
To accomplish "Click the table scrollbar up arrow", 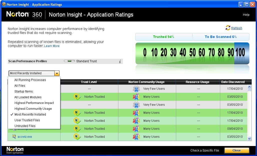I will 249,87.
